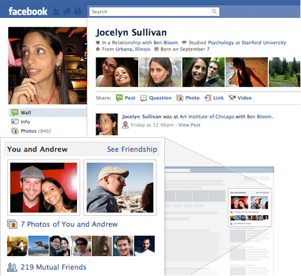
Task: Click the Photos sidebar icon
Action: pos(15,131)
